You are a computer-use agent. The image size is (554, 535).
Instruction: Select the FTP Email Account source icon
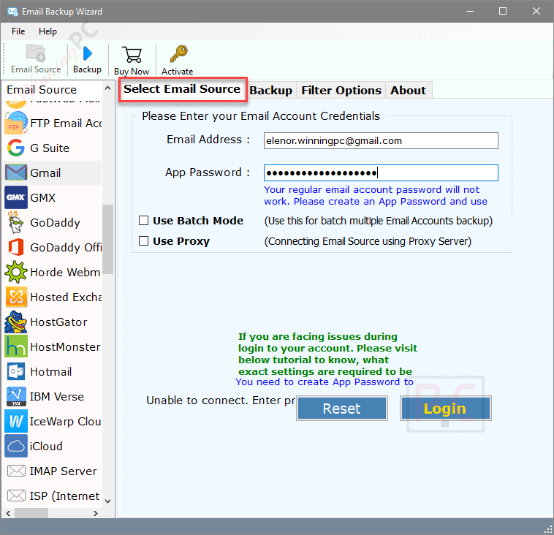coord(16,123)
